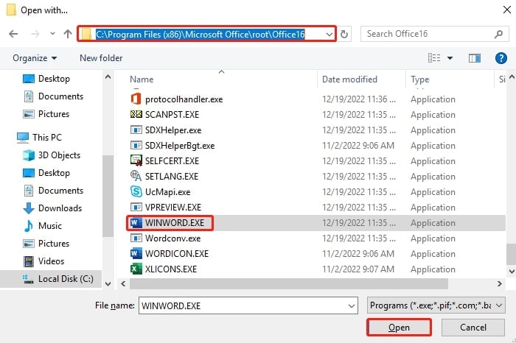Open Music in the navigation pane
This screenshot has width=516, height=343.
43,226
